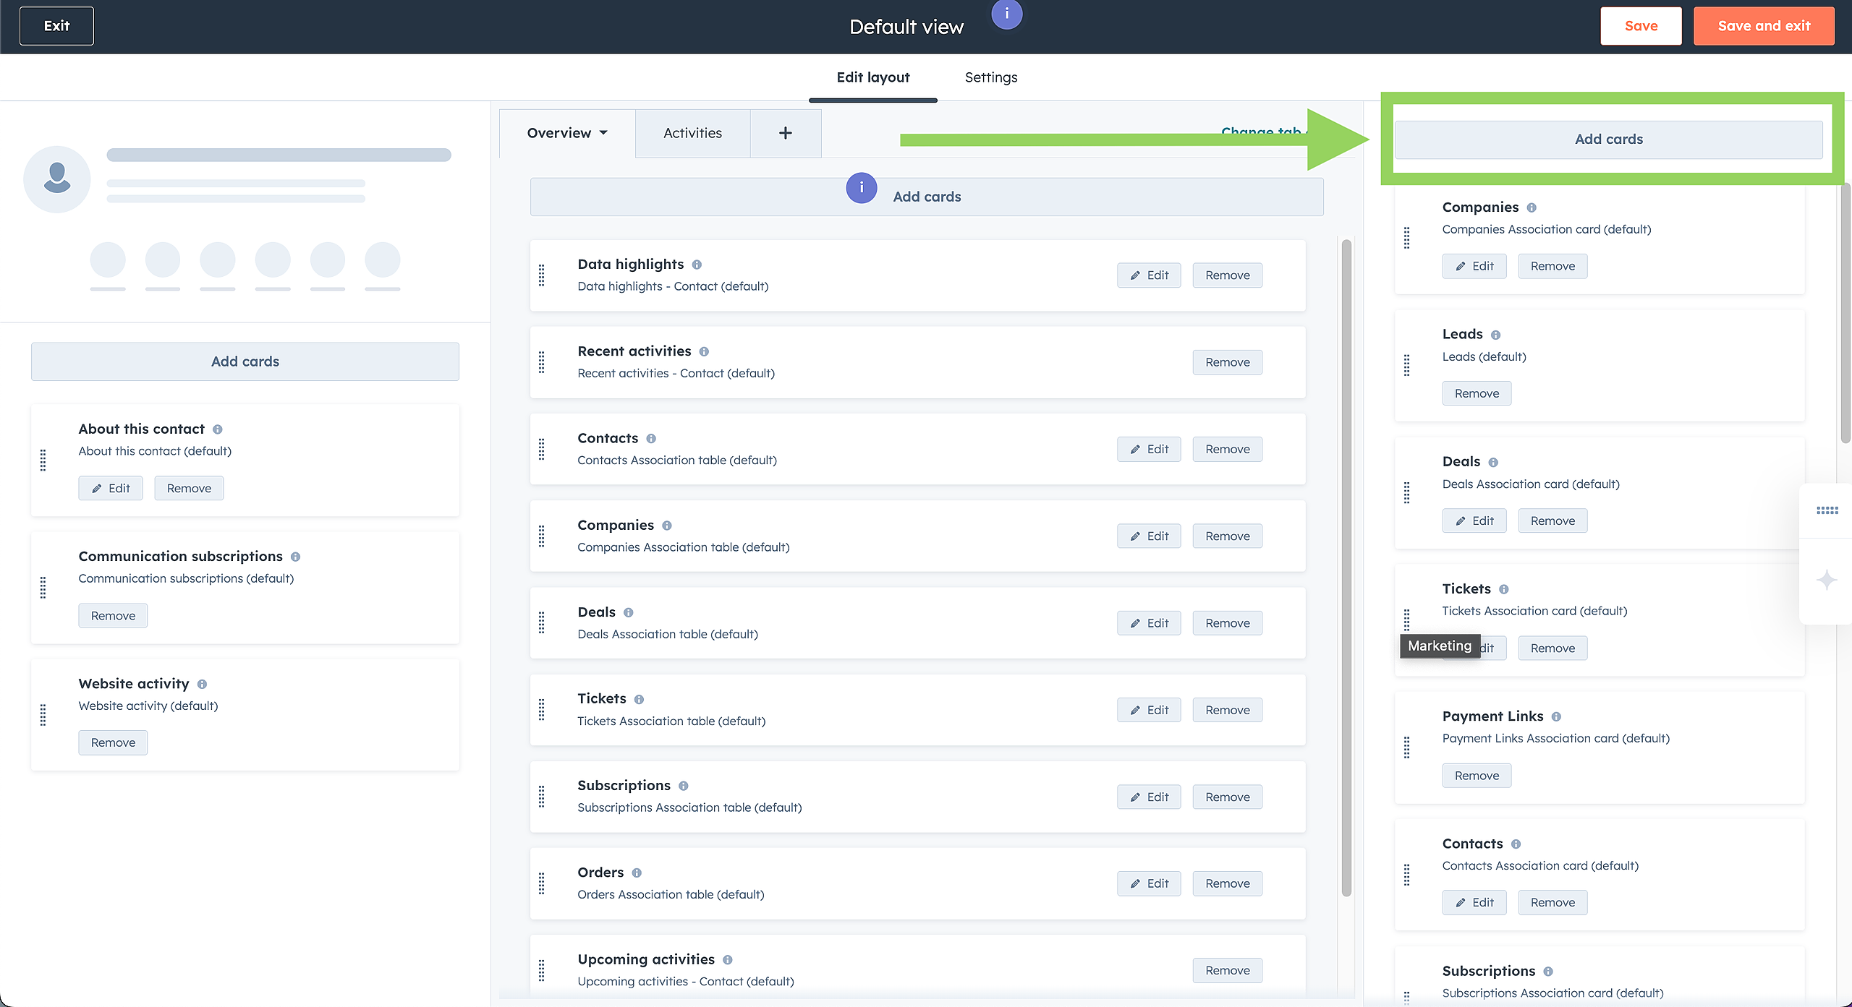Open the Settings tab
This screenshot has width=1852, height=1007.
(x=990, y=77)
